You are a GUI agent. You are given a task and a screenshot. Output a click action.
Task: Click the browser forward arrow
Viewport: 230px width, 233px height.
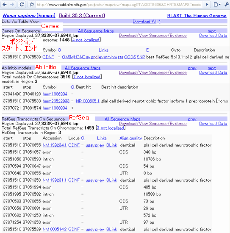pyautogui.click(x=12, y=5)
